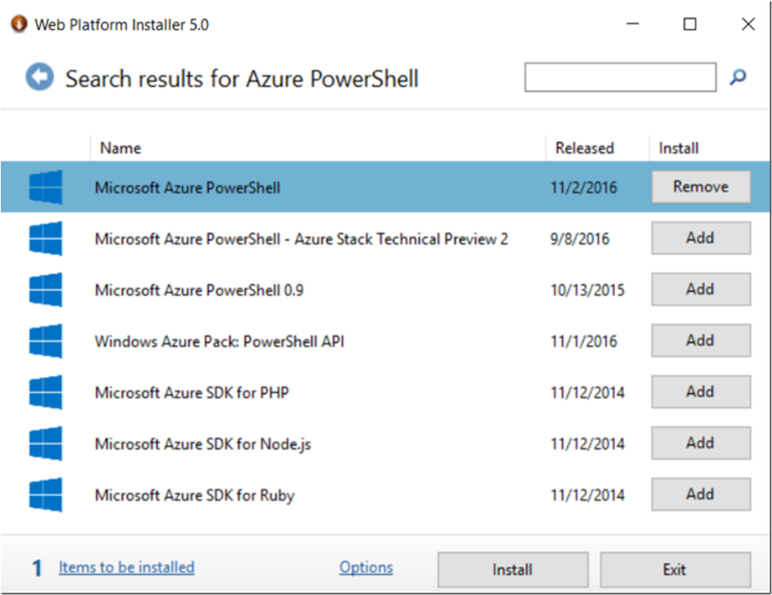
Task: Select Microsoft Azure SDK for Node.js name
Action: coord(203,444)
